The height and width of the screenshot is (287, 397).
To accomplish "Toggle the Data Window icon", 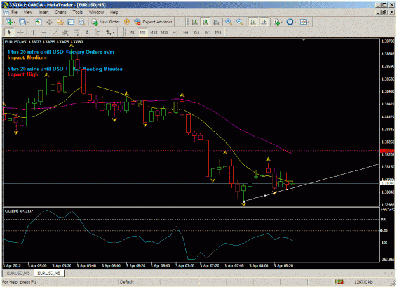I will [50, 22].
